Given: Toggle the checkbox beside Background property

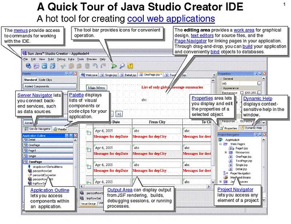Looking at the screenshot, I should click(x=242, y=93).
